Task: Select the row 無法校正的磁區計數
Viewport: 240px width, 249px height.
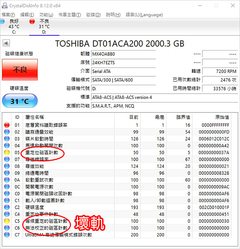Action: coord(117,228)
